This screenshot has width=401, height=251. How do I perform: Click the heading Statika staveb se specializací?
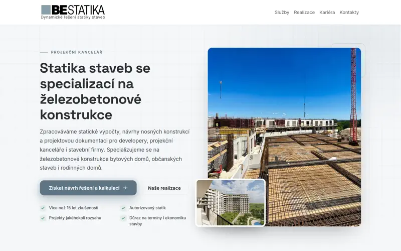(x=95, y=91)
